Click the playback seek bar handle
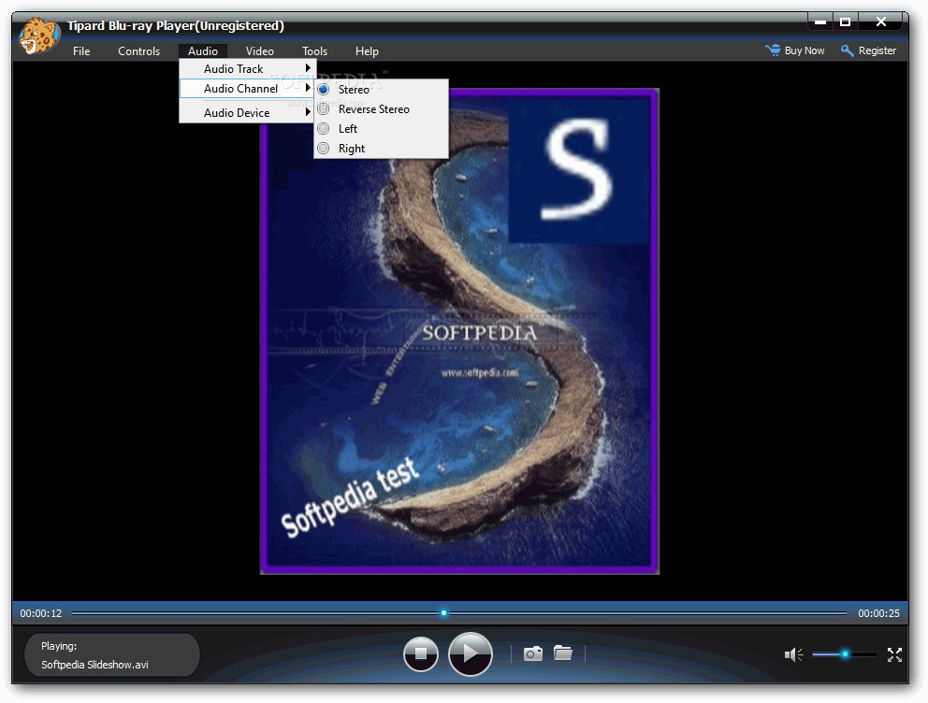This screenshot has height=703, width=928. pos(443,613)
